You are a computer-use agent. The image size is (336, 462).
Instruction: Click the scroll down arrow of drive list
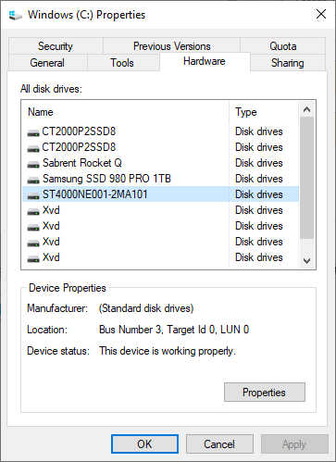click(x=306, y=261)
